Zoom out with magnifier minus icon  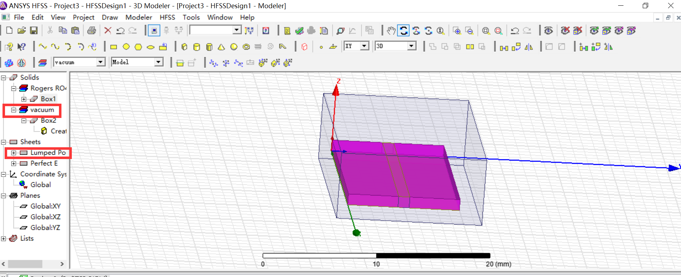point(469,31)
